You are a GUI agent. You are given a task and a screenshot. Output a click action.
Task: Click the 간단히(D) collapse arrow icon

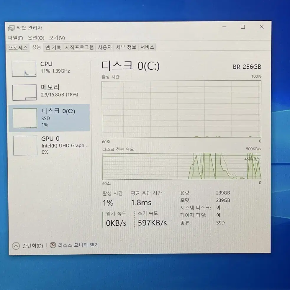click(16, 246)
